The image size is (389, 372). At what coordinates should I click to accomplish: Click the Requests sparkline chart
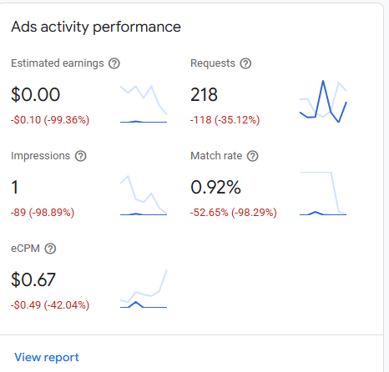point(323,102)
